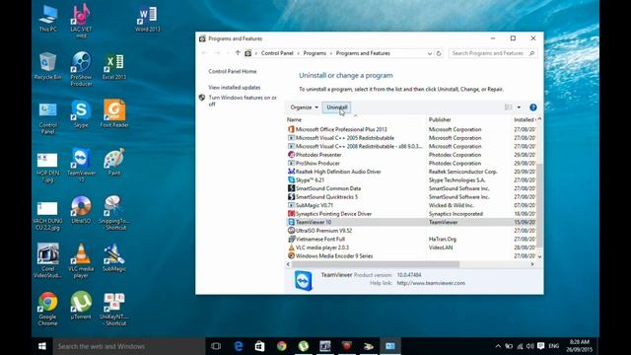Open the Organize dropdown menu
The height and width of the screenshot is (355, 631).
(304, 107)
